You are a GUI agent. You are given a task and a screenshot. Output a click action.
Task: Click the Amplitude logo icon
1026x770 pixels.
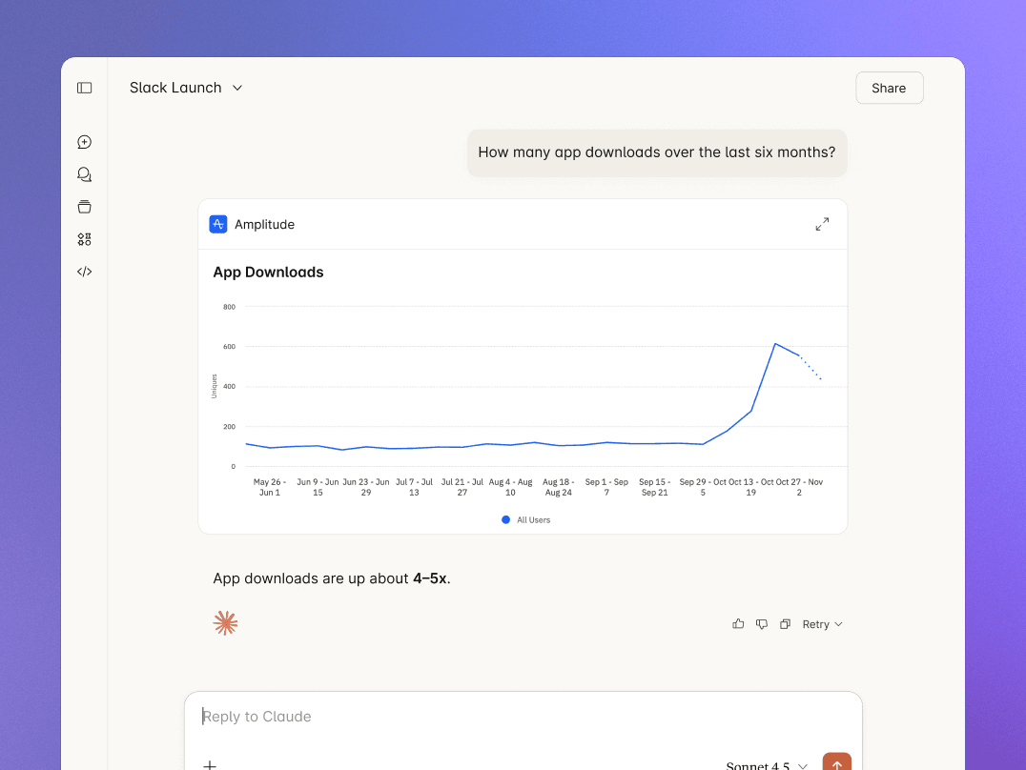pyautogui.click(x=218, y=225)
